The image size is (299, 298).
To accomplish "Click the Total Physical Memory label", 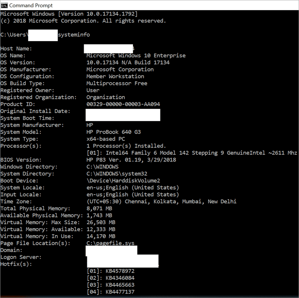I will pyautogui.click(x=35, y=208).
